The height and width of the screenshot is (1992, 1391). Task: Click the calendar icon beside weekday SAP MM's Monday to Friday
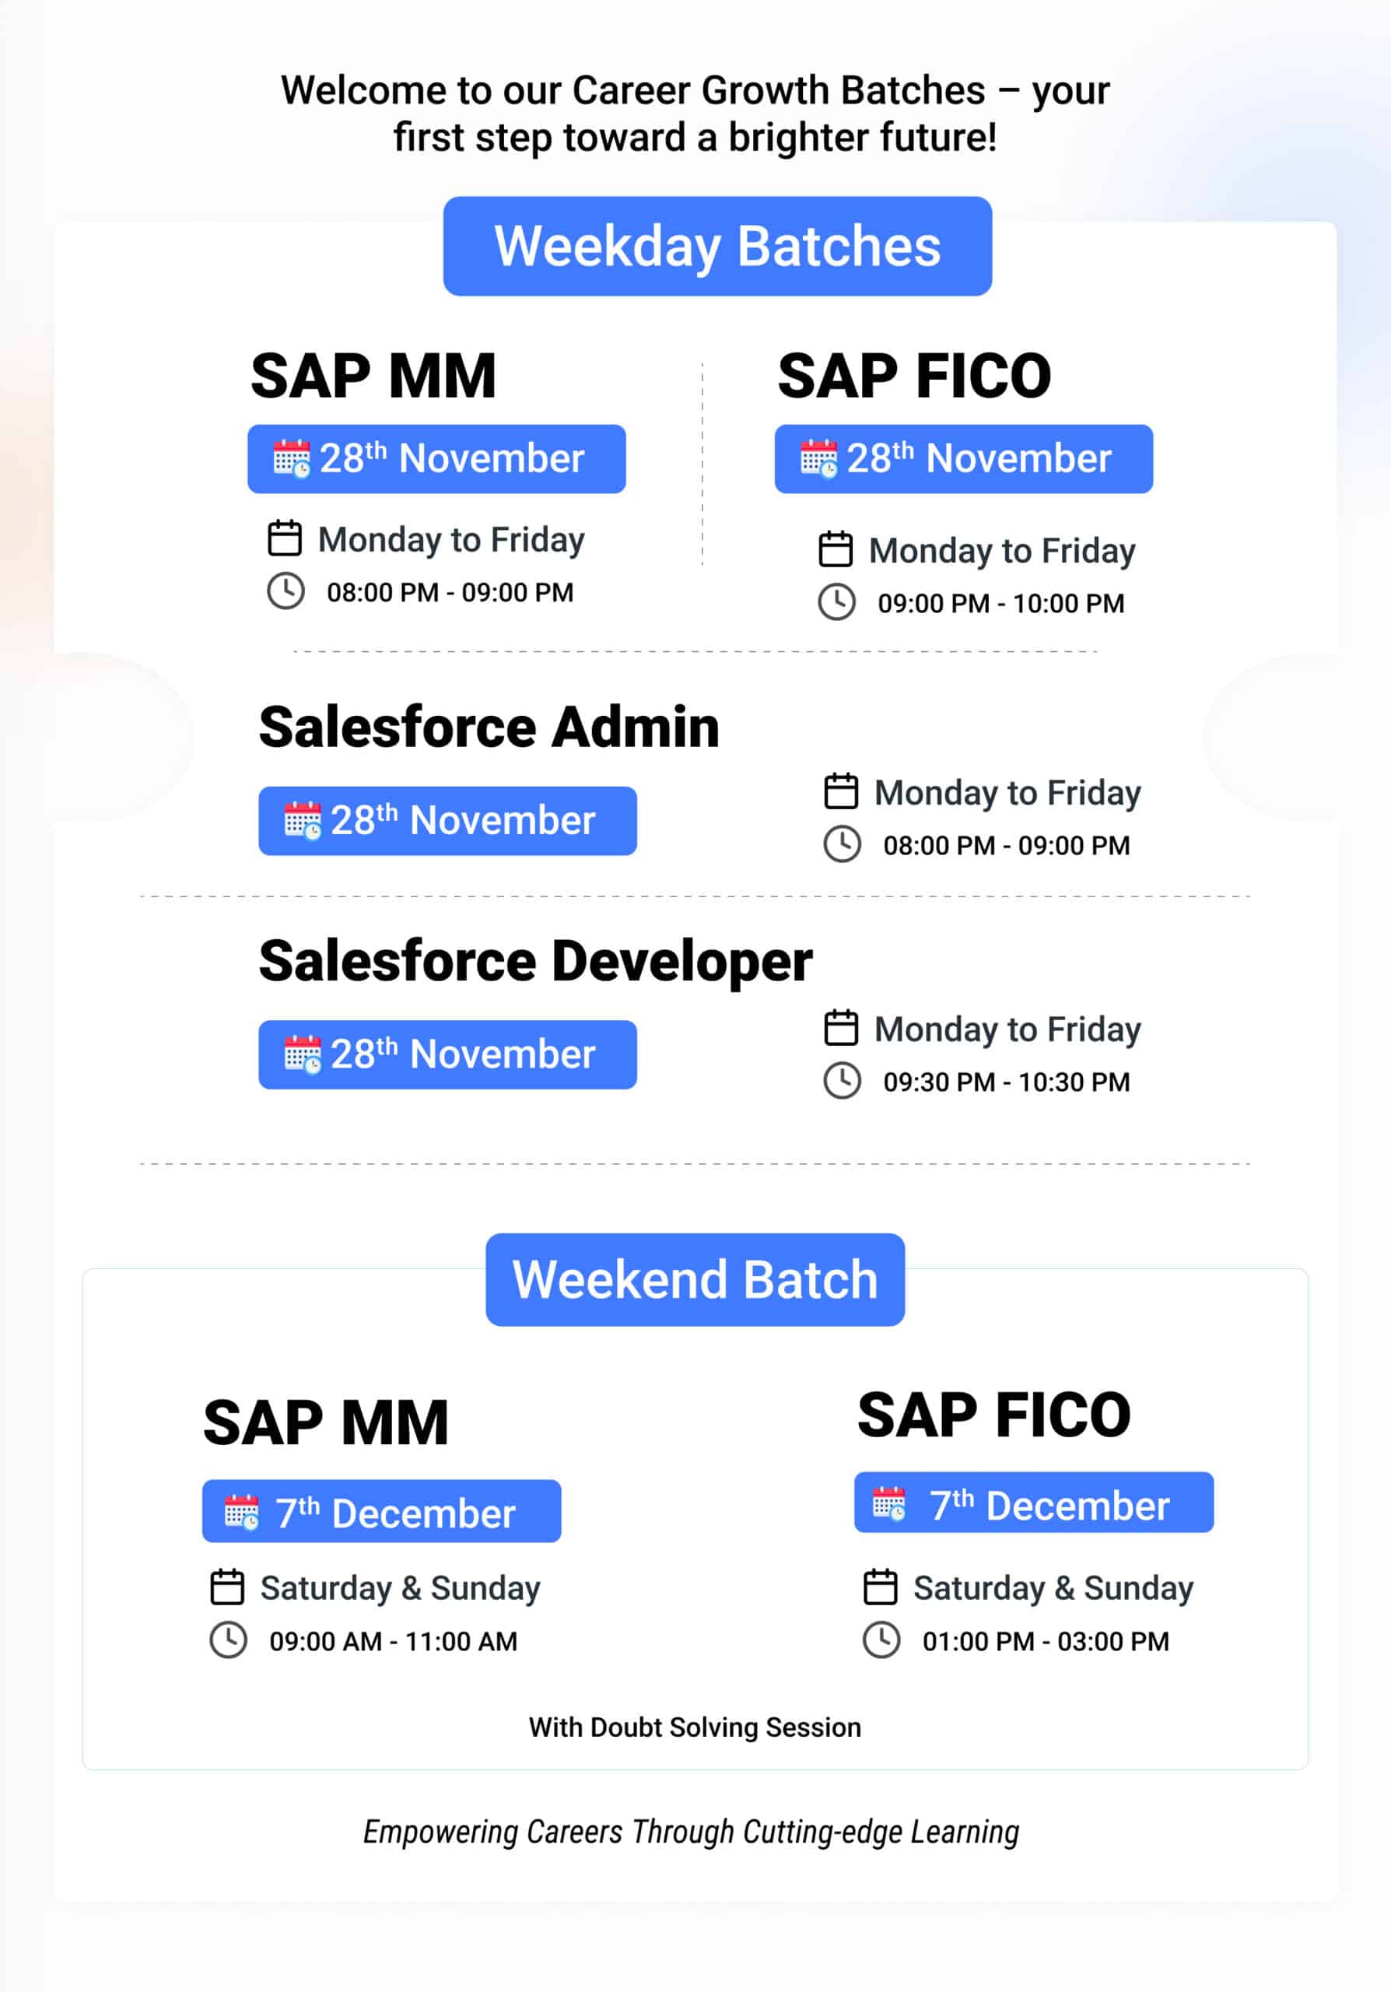pyautogui.click(x=285, y=538)
